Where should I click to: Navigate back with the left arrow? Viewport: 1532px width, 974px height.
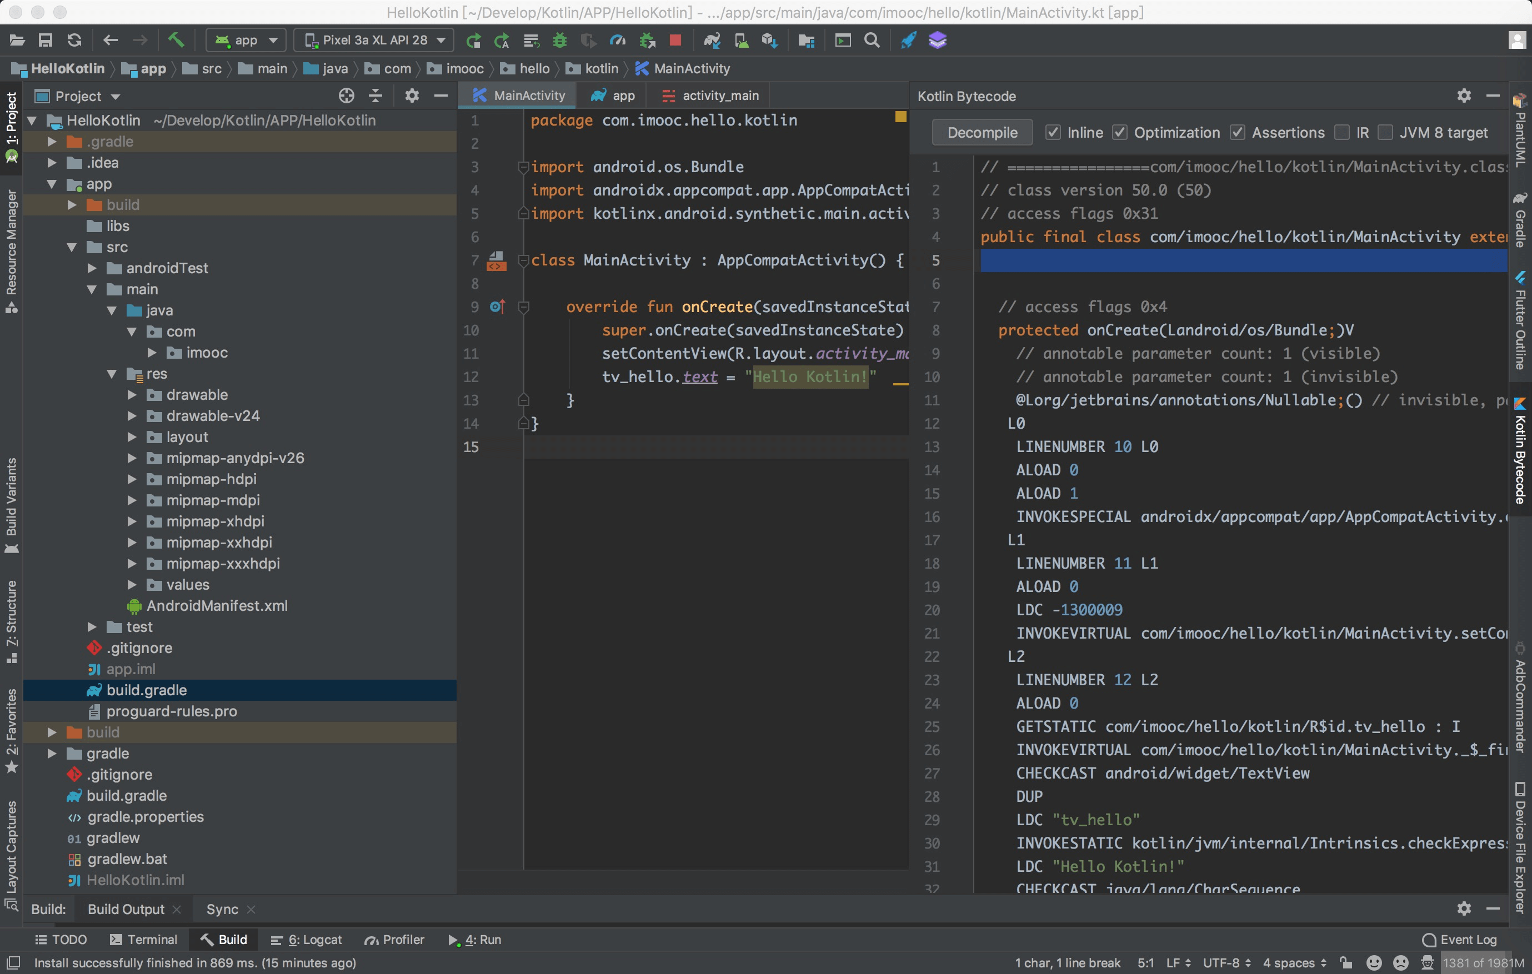pos(111,40)
